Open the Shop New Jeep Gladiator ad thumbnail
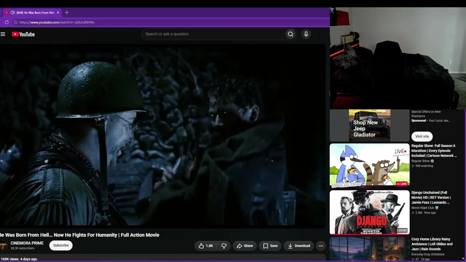 (x=370, y=126)
